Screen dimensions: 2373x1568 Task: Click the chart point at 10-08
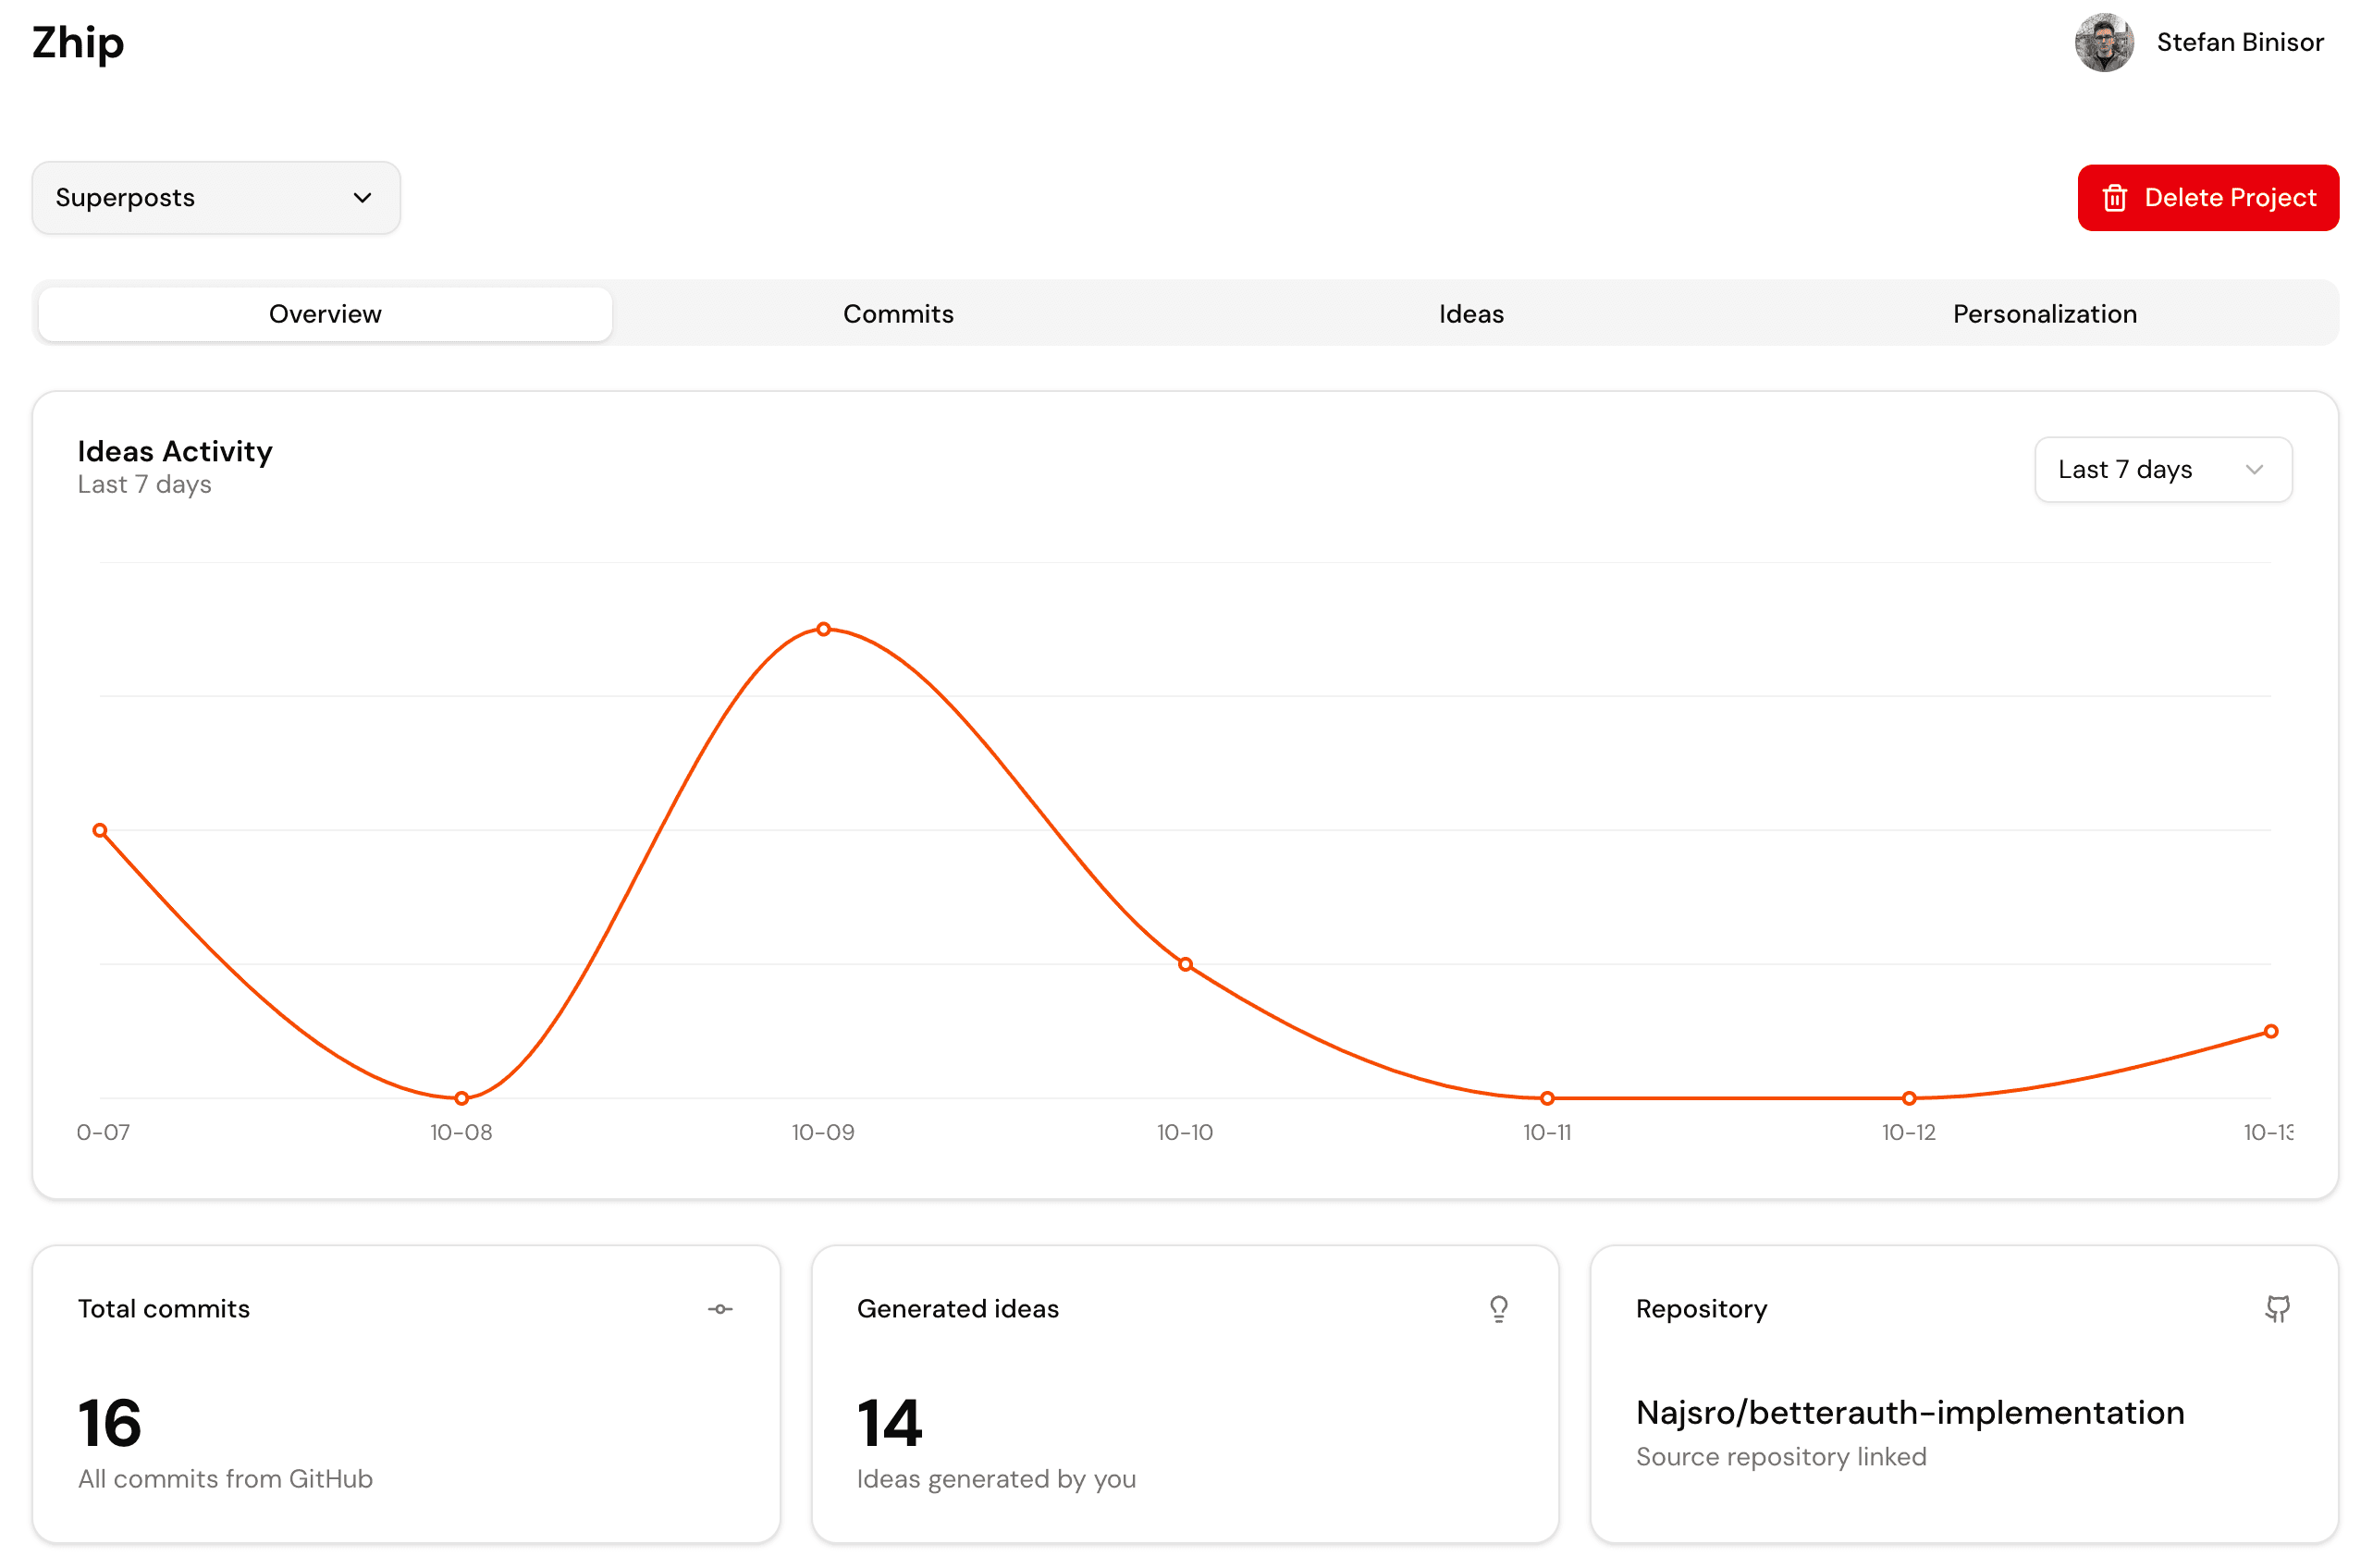pos(461,1098)
